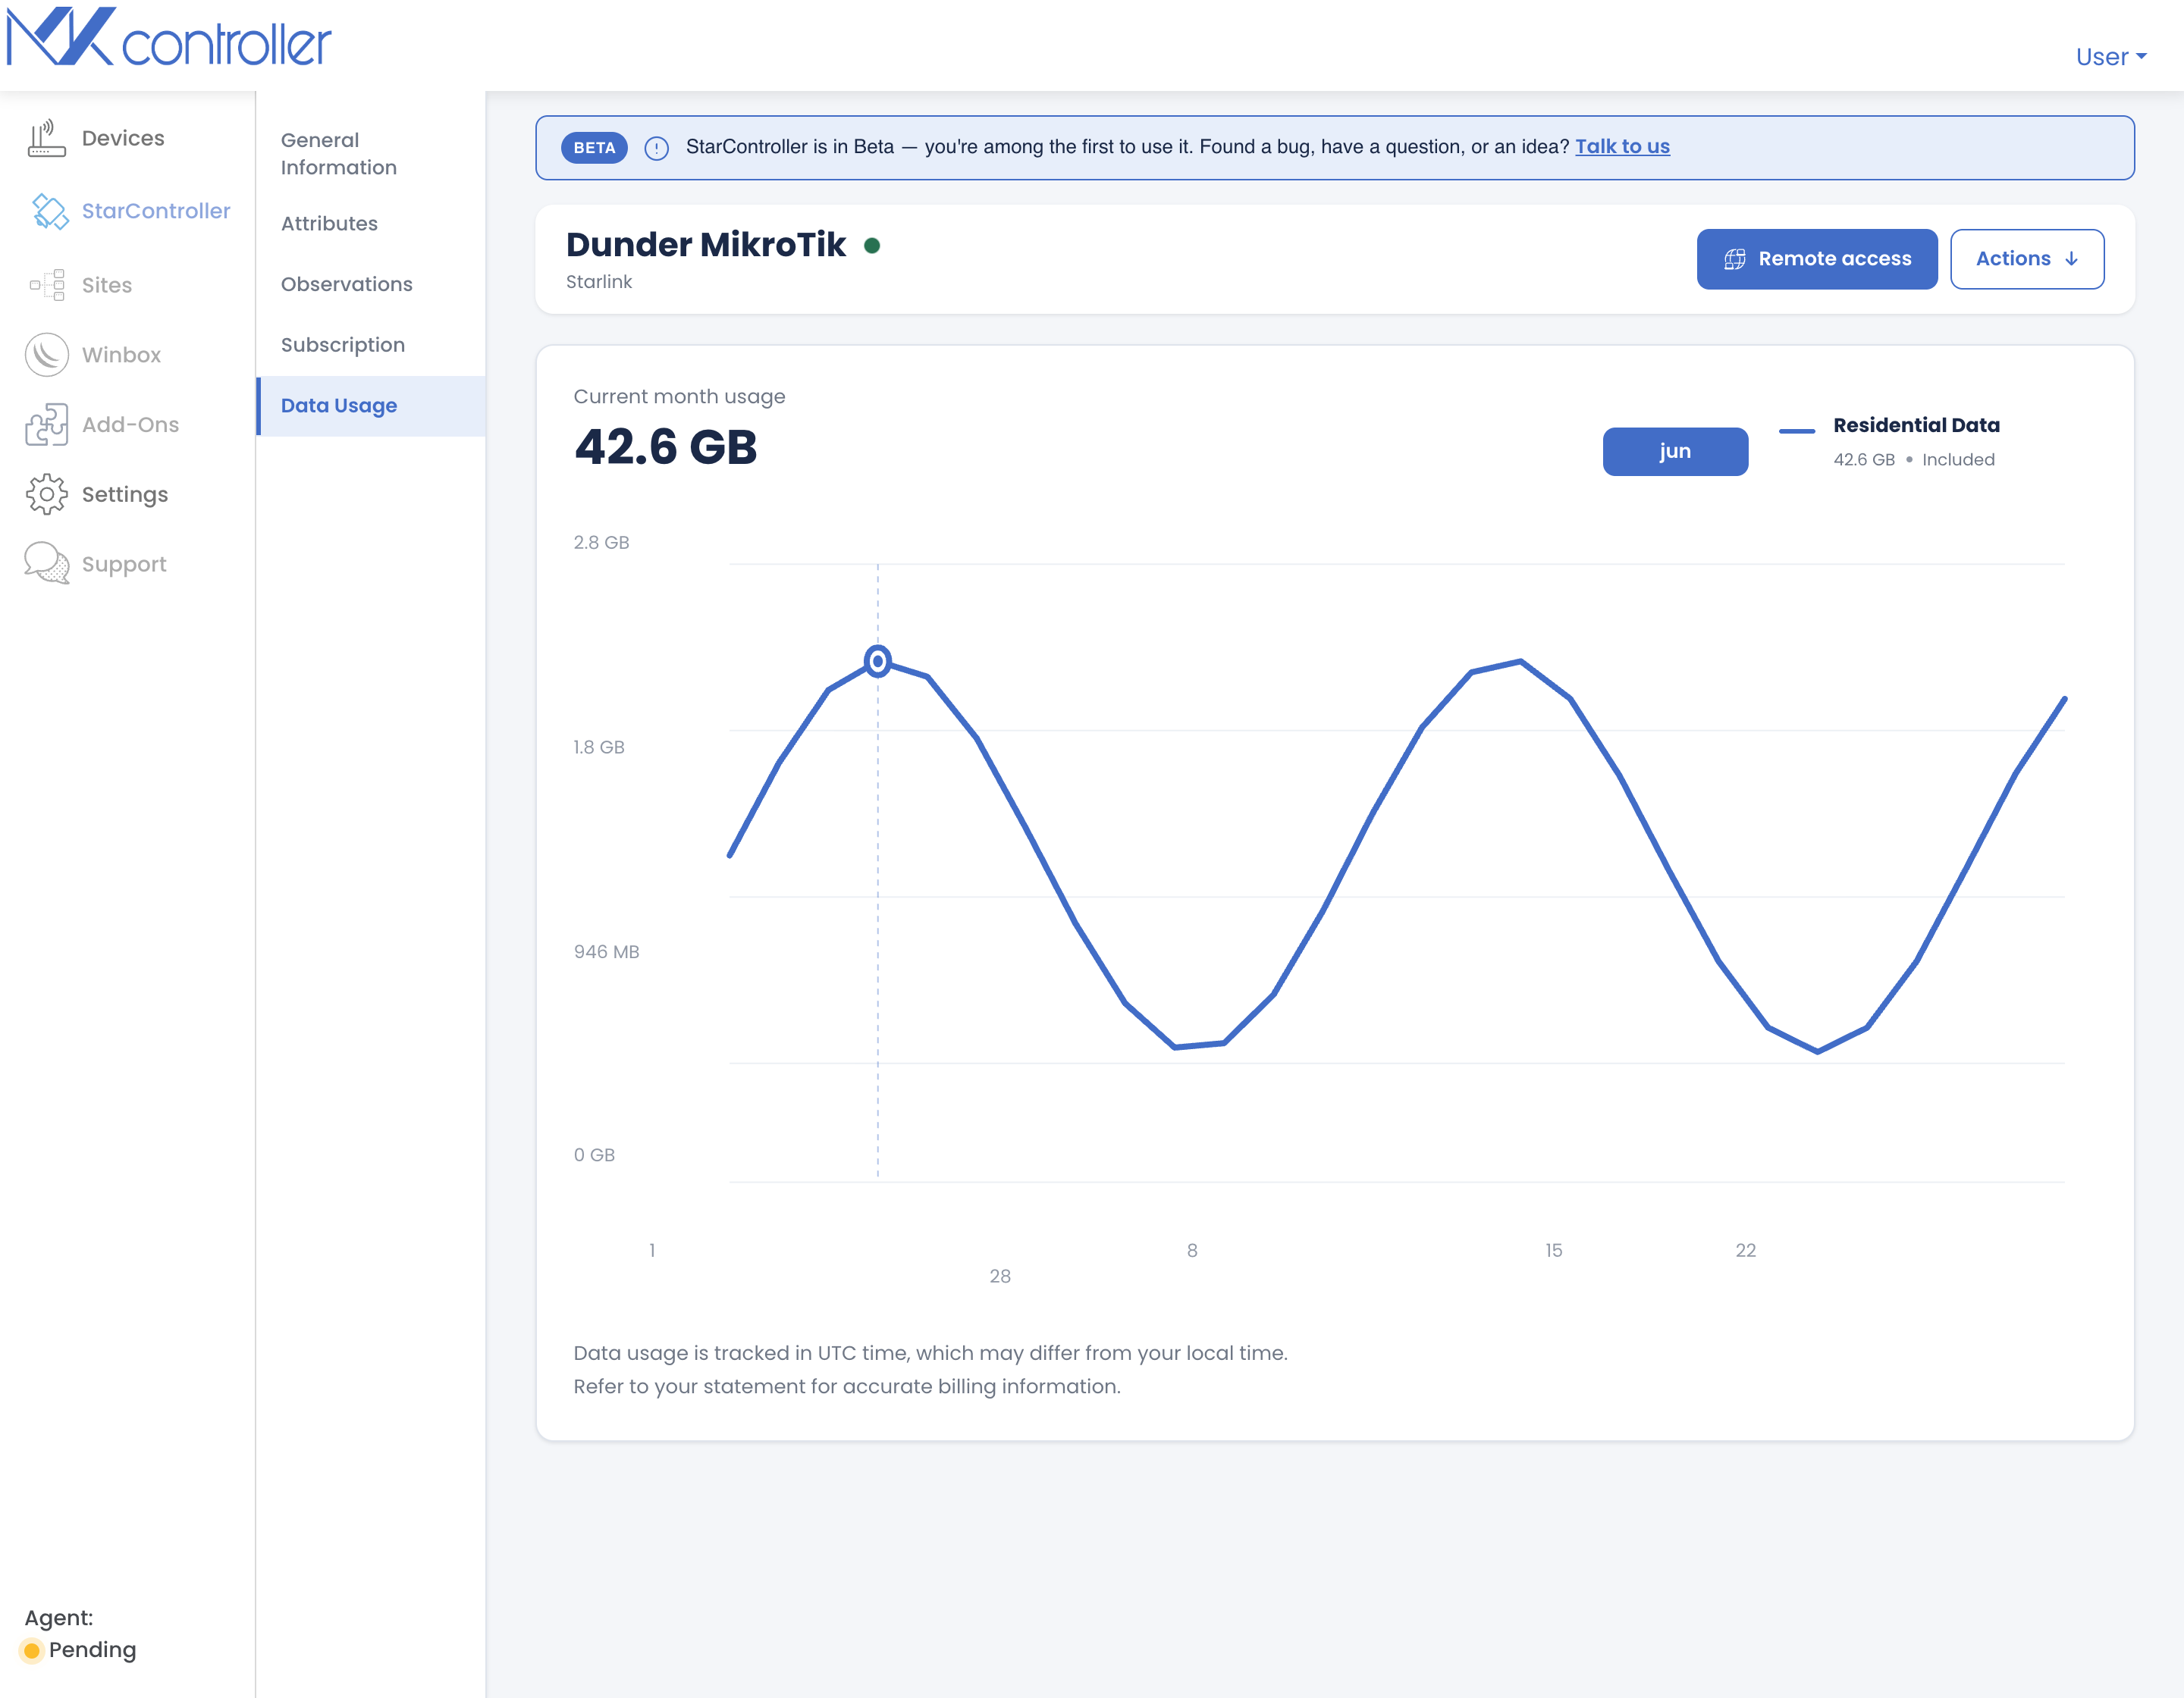Viewport: 2184px width, 1698px height.
Task: Click the Current month usage label
Action: (x=679, y=396)
